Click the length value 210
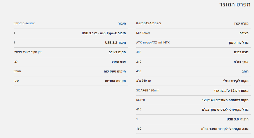 [139, 62]
